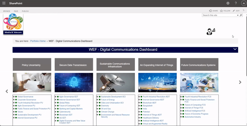Click into Search this site field
Screen dimensions: 247x126
tap(219, 15)
